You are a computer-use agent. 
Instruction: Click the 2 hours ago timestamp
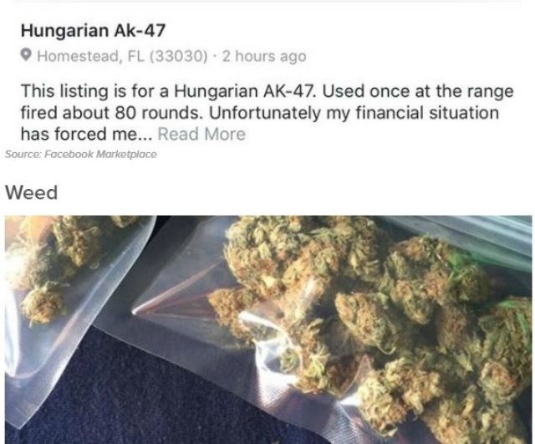[264, 56]
